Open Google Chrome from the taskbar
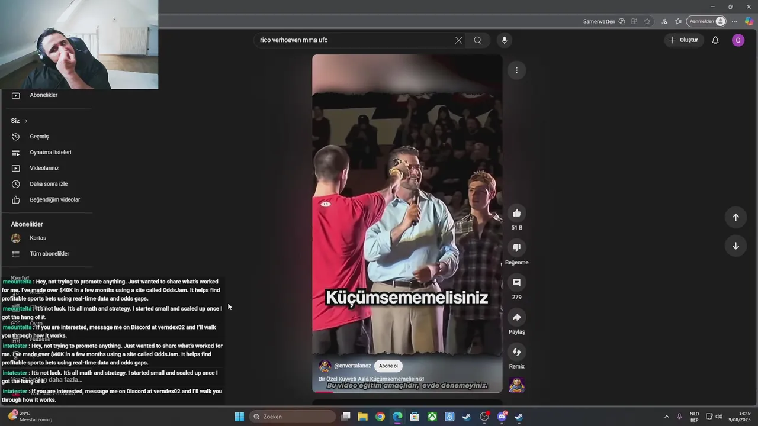Image resolution: width=758 pixels, height=426 pixels. pyautogui.click(x=380, y=417)
